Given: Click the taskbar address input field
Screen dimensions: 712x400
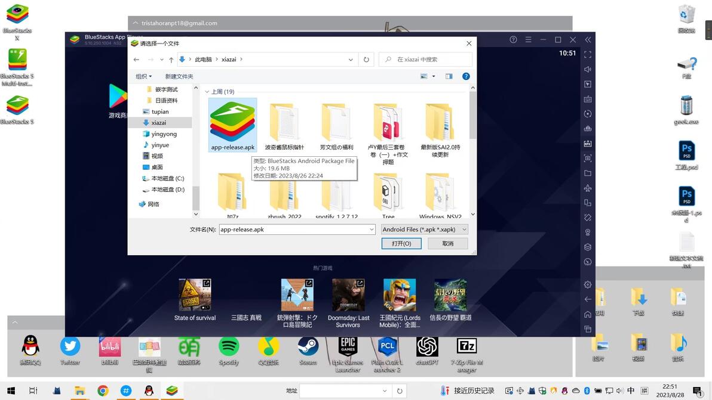Looking at the screenshot, I should [340, 390].
